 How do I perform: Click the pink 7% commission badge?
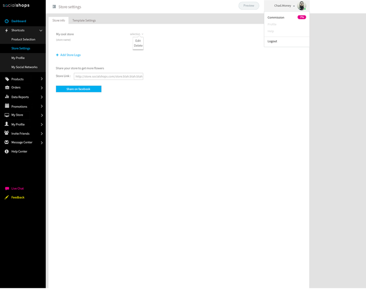point(302,17)
